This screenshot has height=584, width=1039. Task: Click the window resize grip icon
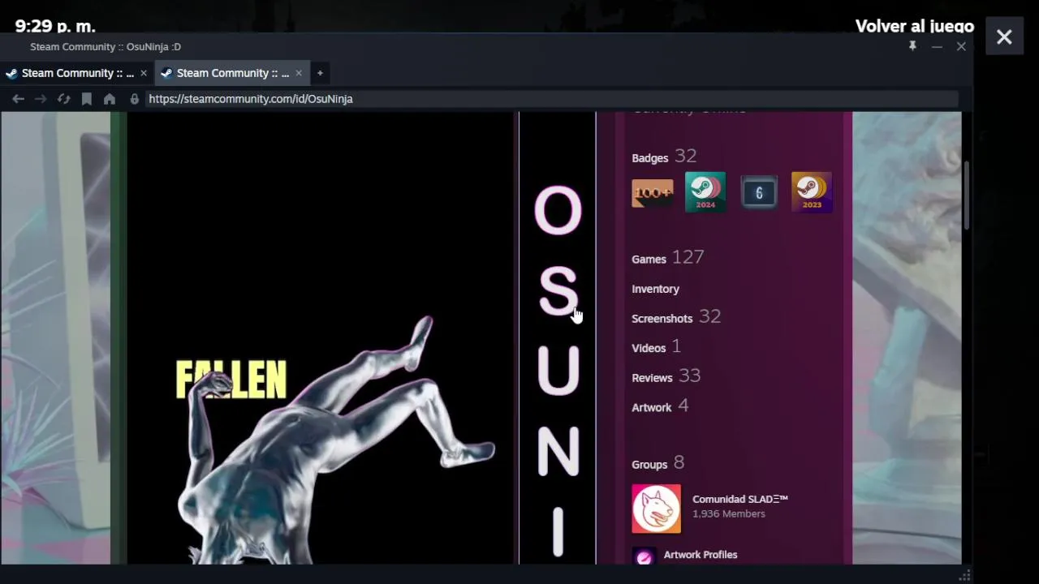[964, 575]
